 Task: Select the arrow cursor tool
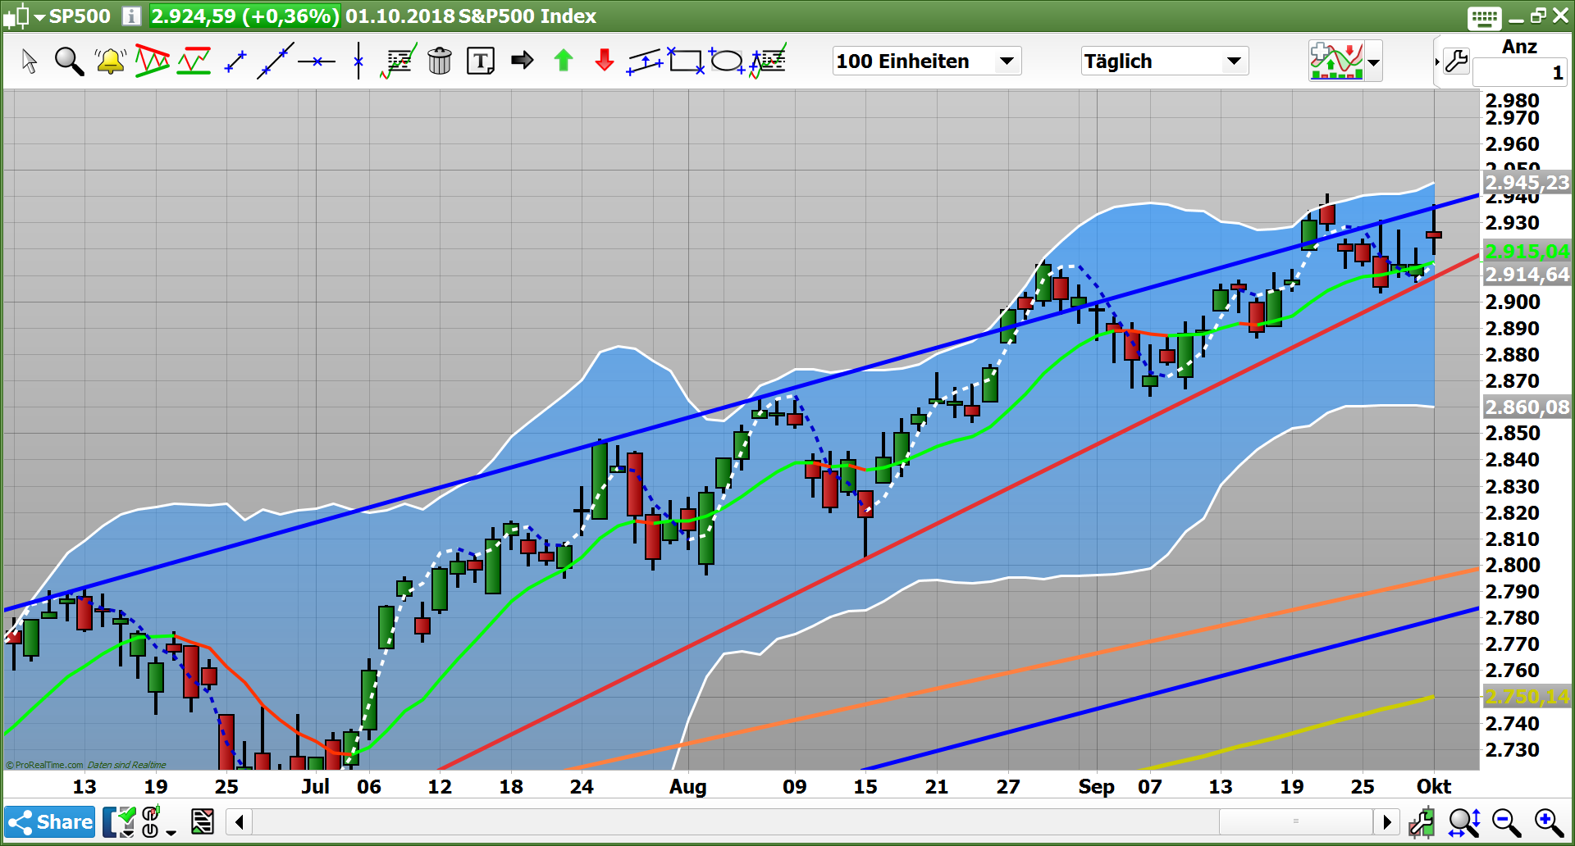click(x=30, y=61)
